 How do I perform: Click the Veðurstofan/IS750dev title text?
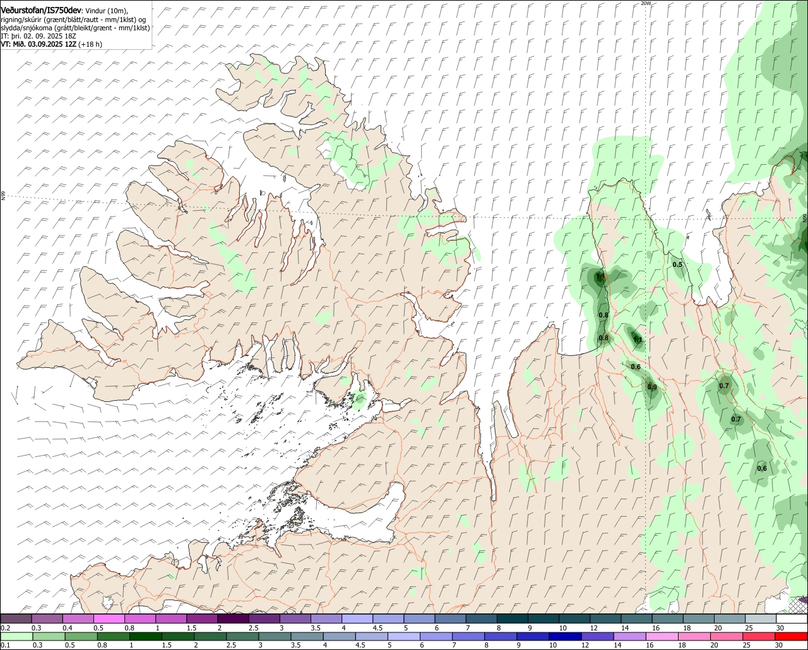tap(41, 10)
